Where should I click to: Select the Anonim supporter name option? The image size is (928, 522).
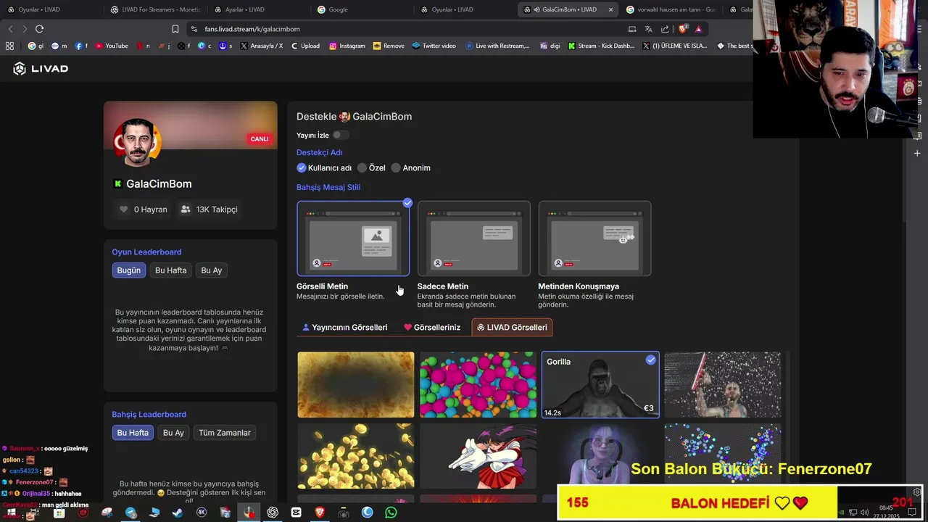tap(411, 168)
